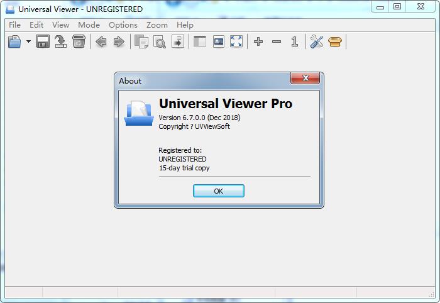The height and width of the screenshot is (303, 440).
Task: Set original size with the 1 icon
Action: pyautogui.click(x=294, y=41)
